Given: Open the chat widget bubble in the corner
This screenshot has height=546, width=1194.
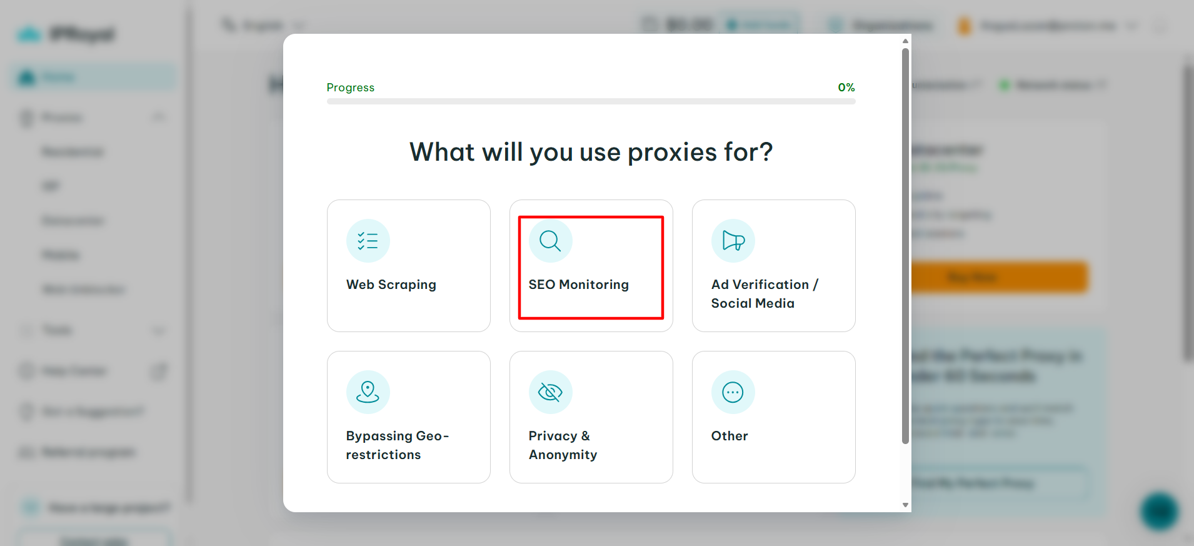Looking at the screenshot, I should (1160, 511).
